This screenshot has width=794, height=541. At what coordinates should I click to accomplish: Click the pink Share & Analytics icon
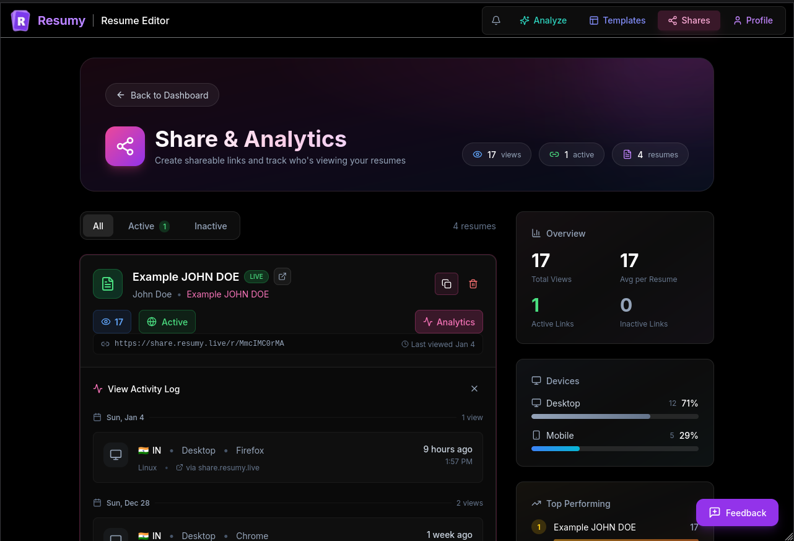(x=125, y=146)
